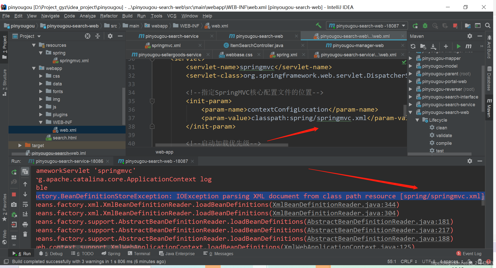496x268 pixels.
Task: Run the clean lifecycle task
Action: 441,128
